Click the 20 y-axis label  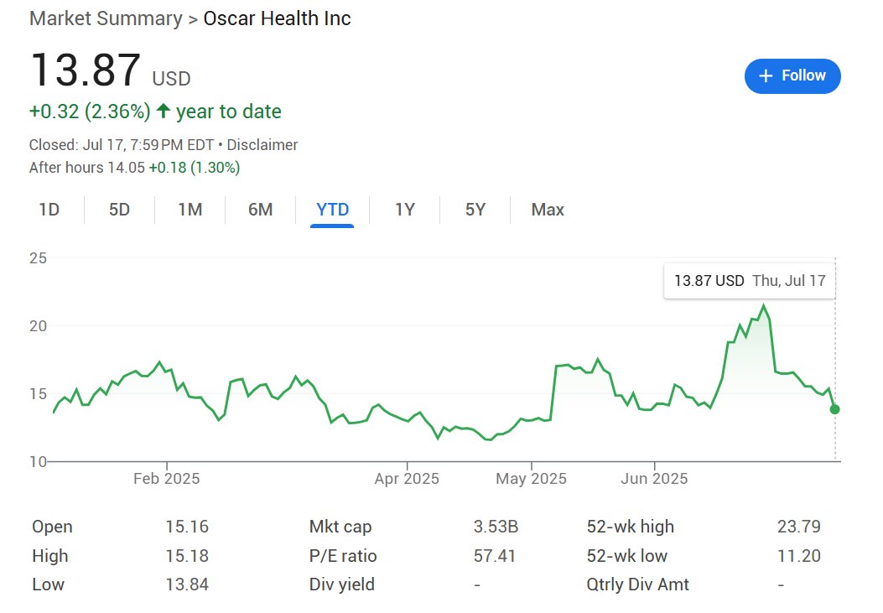click(38, 326)
